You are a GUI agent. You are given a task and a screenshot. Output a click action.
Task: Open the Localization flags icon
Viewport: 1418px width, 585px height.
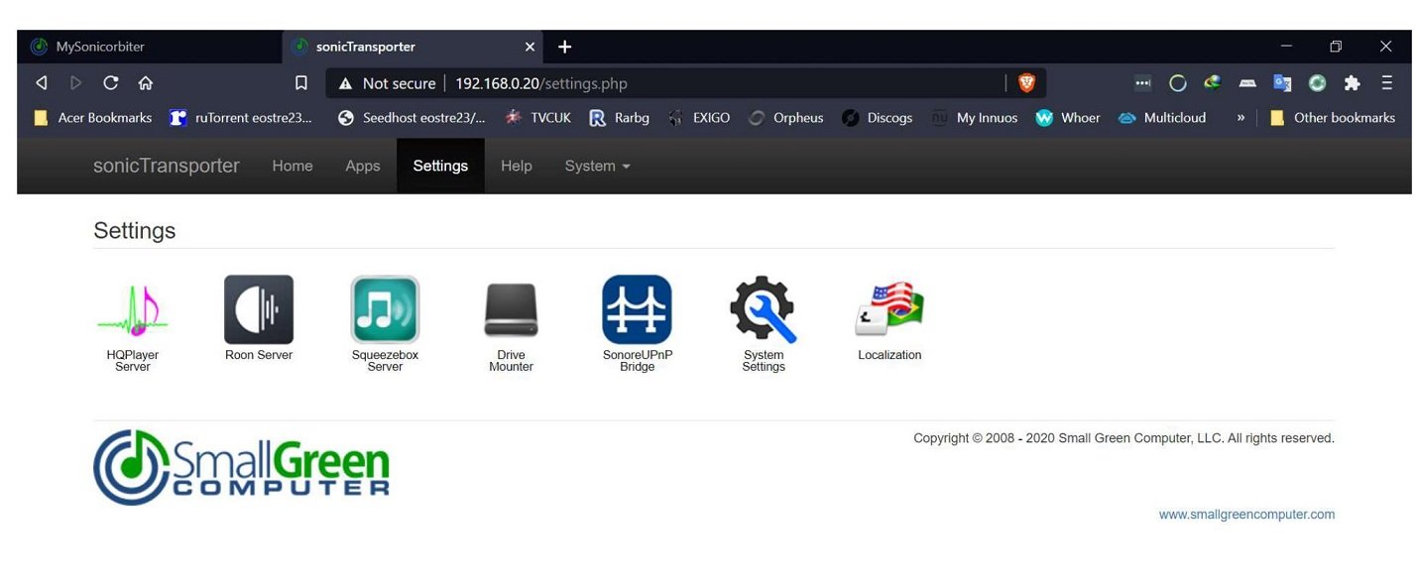click(889, 309)
